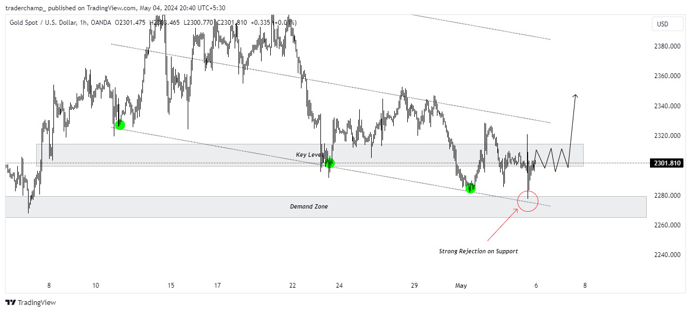Click the 2240.000 price axis label
Image resolution: width=691 pixels, height=312 pixels.
667,255
